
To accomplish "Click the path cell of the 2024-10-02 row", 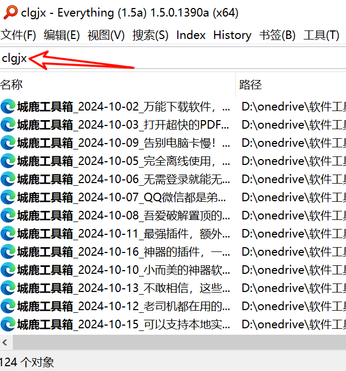I will [294, 107].
